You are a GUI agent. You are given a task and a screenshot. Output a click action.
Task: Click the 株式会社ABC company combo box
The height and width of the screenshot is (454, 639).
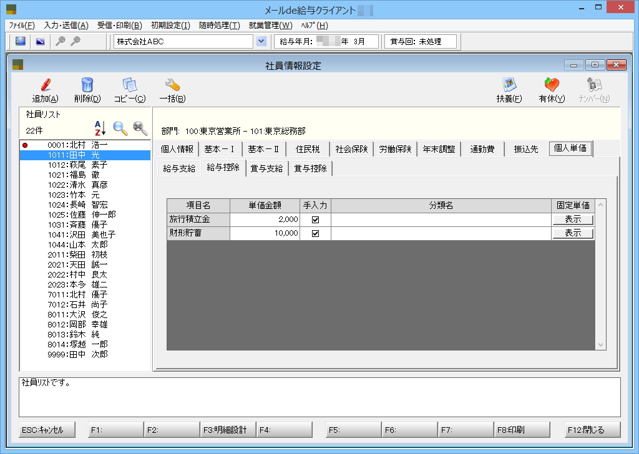tap(183, 41)
